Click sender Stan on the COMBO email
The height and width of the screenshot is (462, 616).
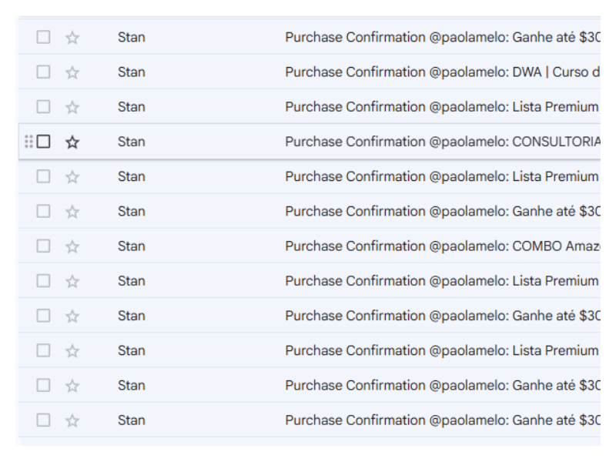coord(132,246)
